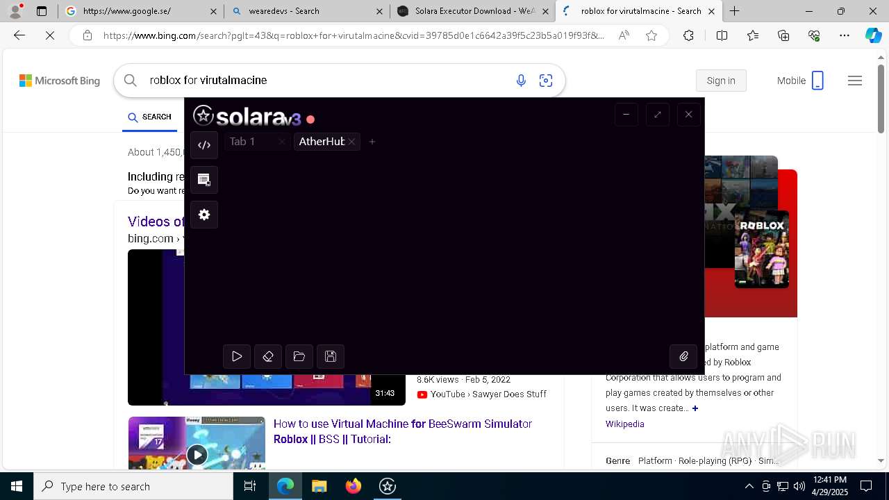
Task: Open a new Edge tab
Action: (x=734, y=11)
